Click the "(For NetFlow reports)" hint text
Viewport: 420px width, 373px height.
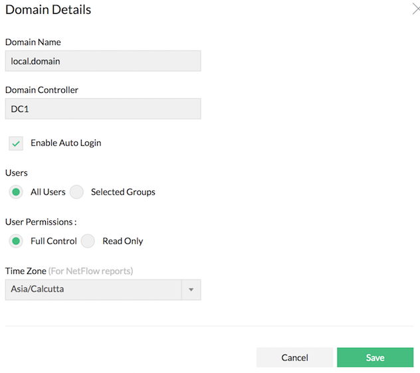[90, 271]
